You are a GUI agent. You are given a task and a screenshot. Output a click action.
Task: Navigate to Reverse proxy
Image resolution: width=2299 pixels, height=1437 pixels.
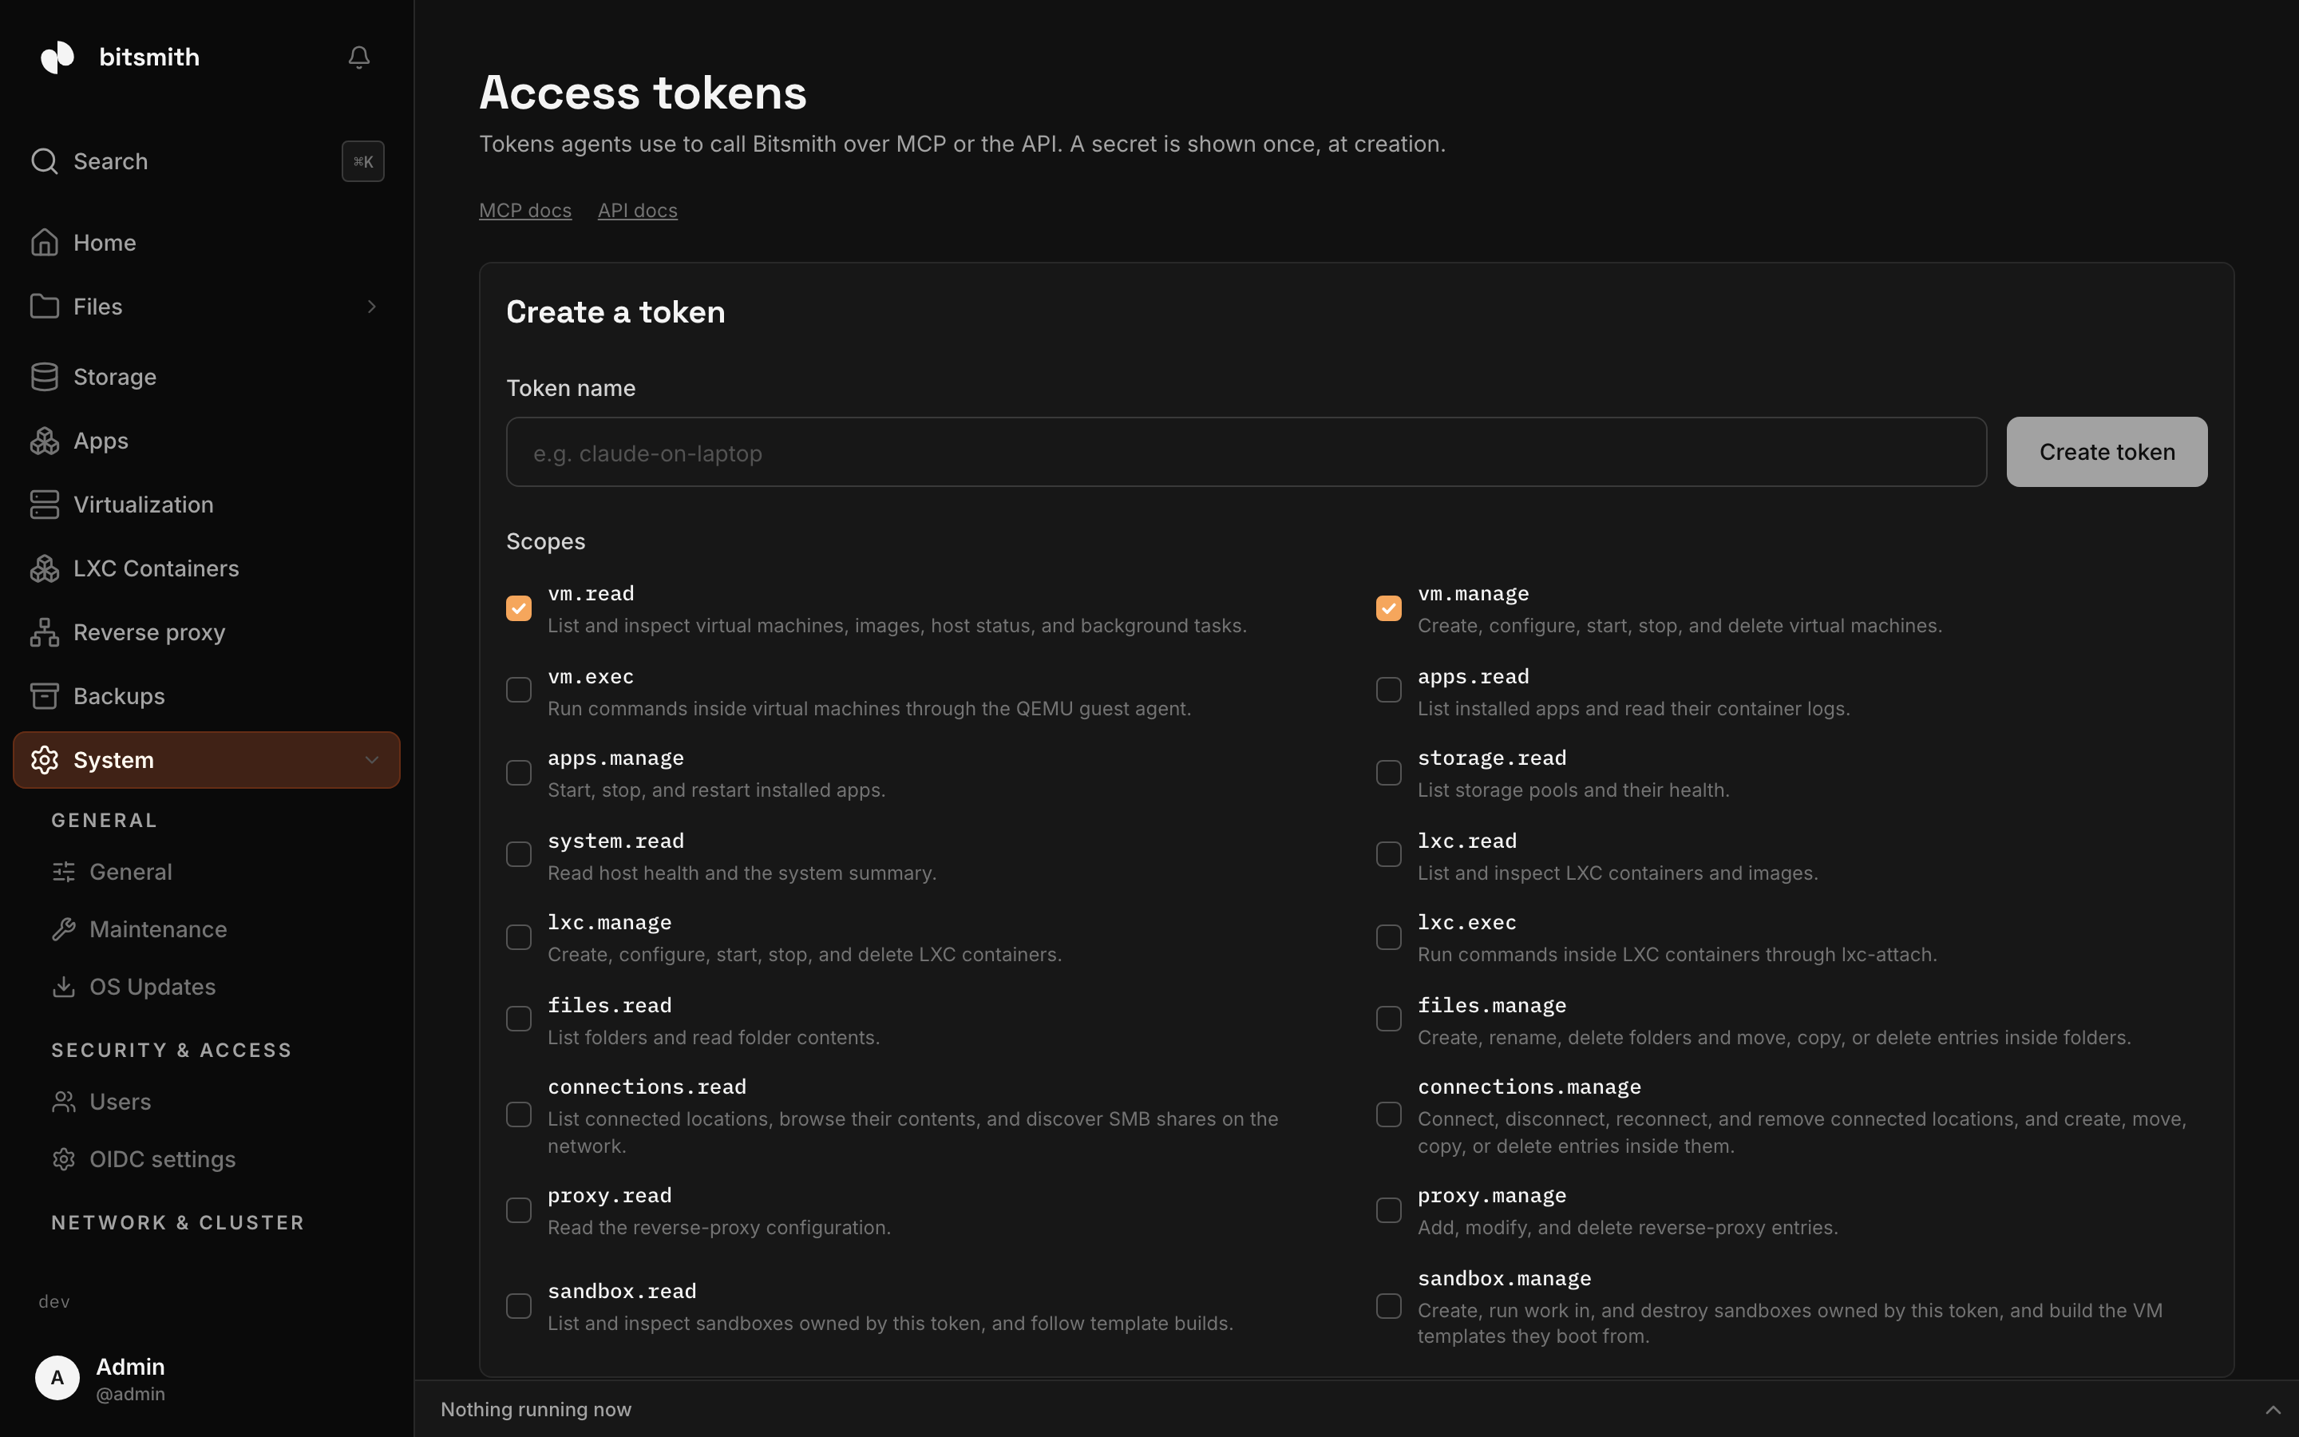click(x=206, y=632)
